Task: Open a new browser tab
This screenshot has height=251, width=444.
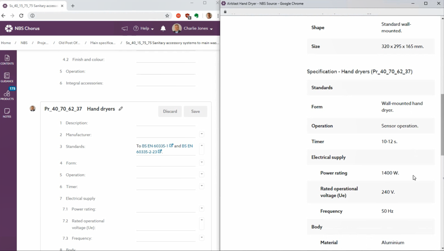Action: (73, 6)
